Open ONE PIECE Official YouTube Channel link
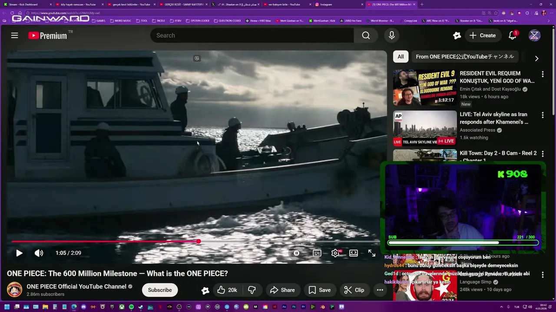The width and height of the screenshot is (556, 312). [x=76, y=286]
